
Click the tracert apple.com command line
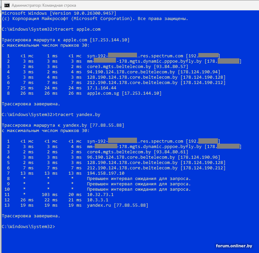pos(51,29)
